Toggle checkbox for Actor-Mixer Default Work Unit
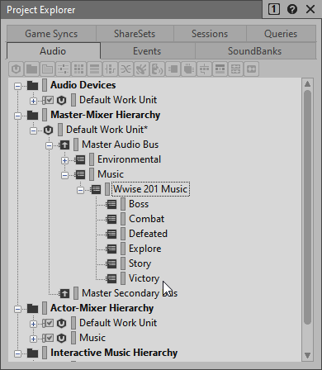Screen dimensions: 322x370 point(49,323)
